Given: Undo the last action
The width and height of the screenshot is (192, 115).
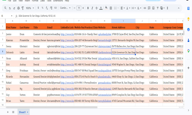Looking at the screenshot, I should pos(10,8).
